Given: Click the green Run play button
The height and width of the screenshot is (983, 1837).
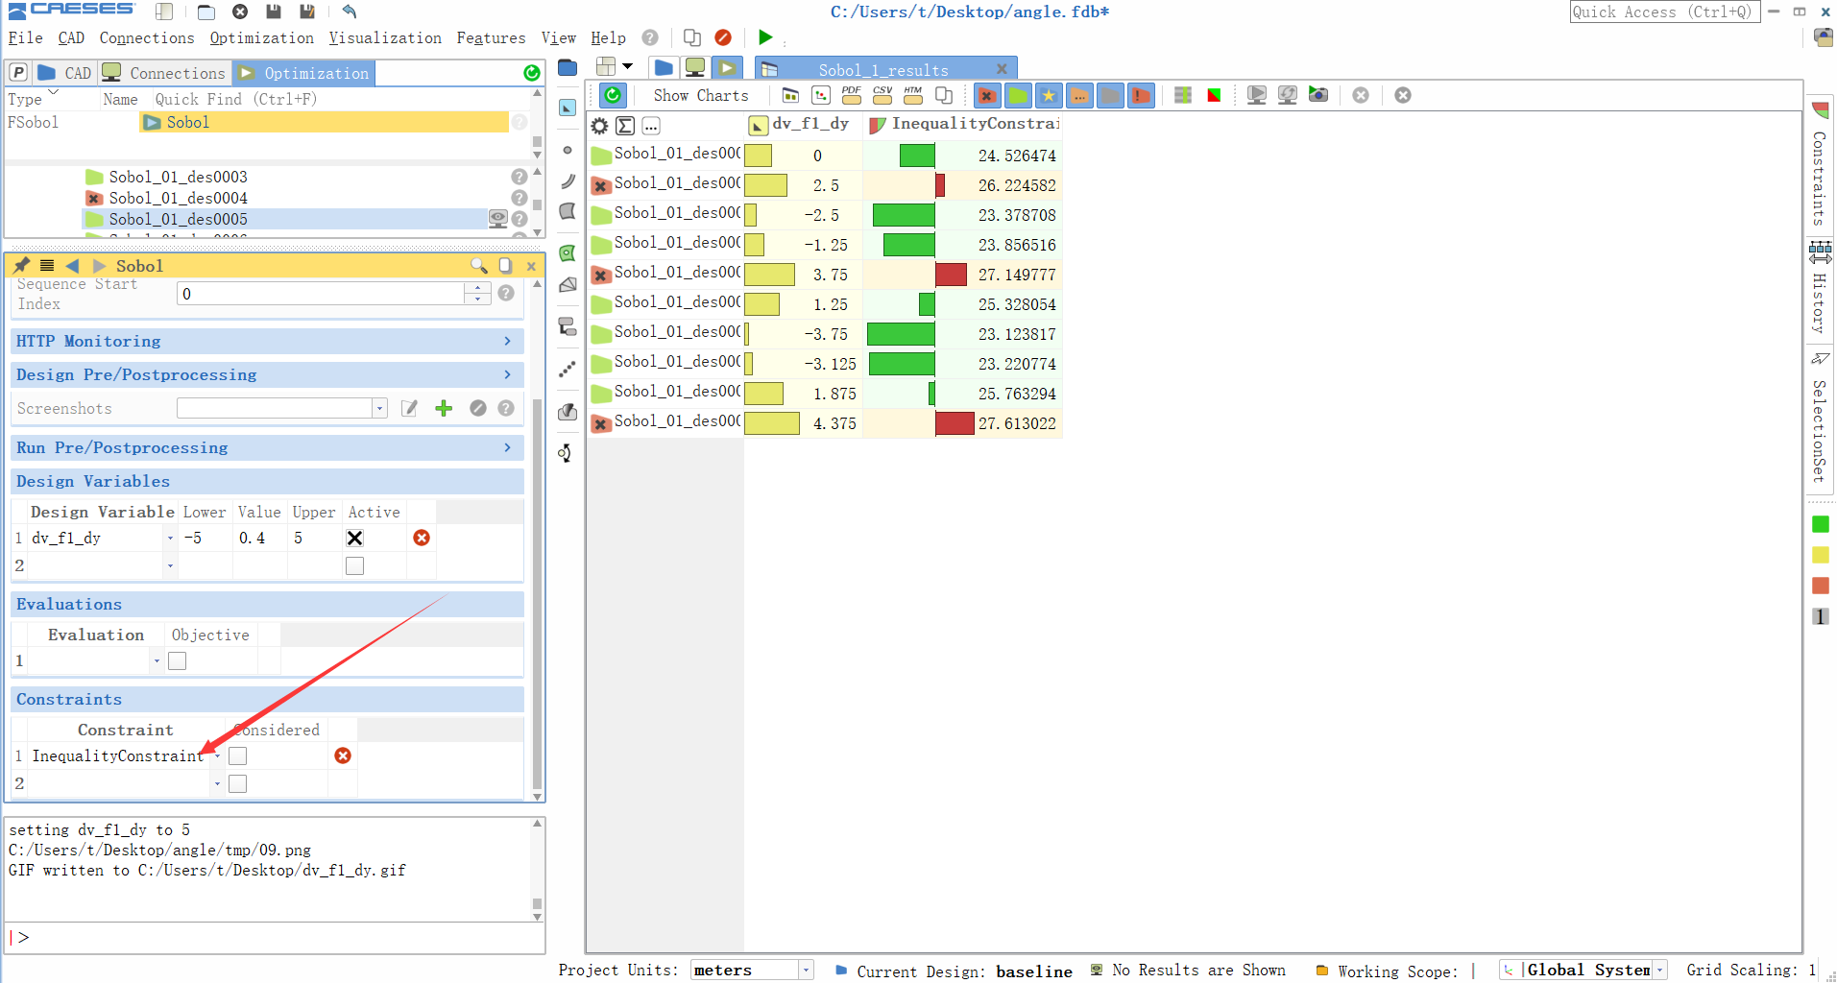Looking at the screenshot, I should coord(765,37).
